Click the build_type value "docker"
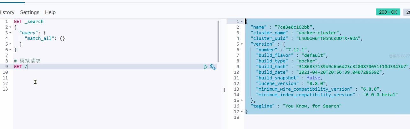This screenshot has width=410, height=129. click(307, 61)
